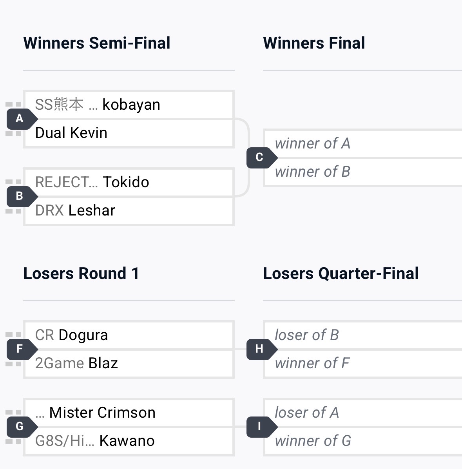Click the match I badge

259,427
